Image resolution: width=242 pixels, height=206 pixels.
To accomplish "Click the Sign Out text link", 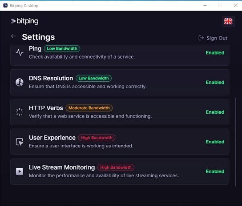I will click(217, 38).
